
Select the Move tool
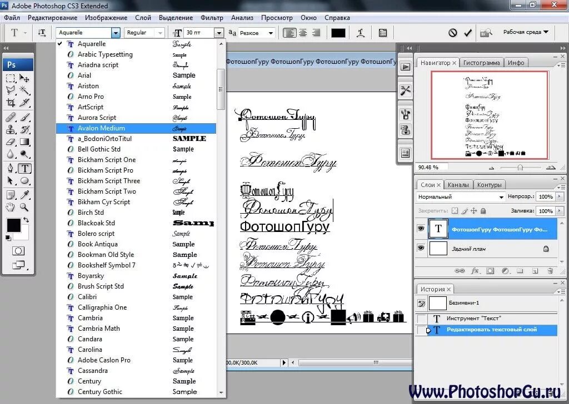[x=24, y=78]
